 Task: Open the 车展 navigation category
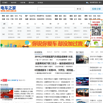pyautogui.click(x=3, y=19)
